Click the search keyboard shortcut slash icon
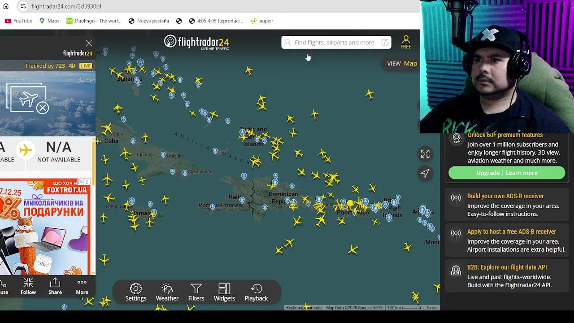The image size is (574, 323). tap(385, 42)
